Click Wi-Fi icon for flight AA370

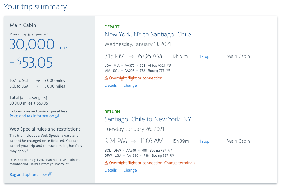click(x=169, y=65)
